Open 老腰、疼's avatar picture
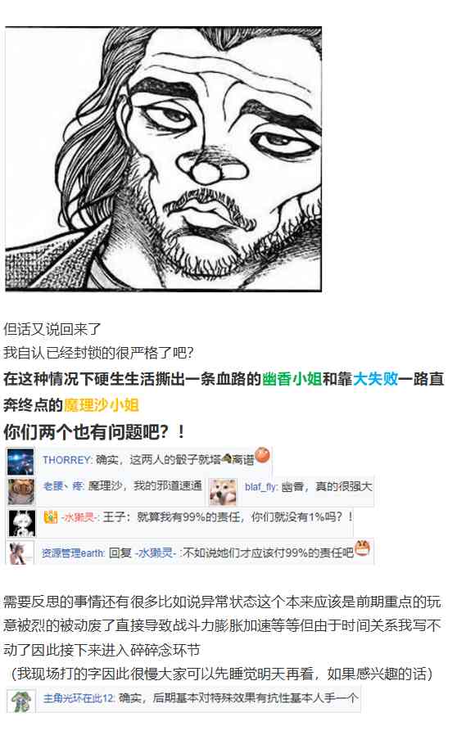This screenshot has width=457, height=753. pos(21,491)
